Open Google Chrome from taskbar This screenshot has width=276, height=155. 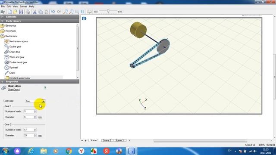69,151
